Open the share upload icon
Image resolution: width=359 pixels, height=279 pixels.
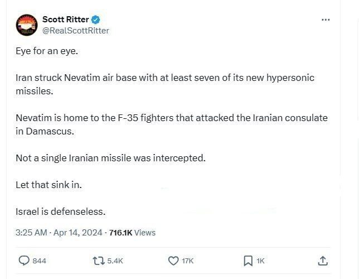coord(323,261)
